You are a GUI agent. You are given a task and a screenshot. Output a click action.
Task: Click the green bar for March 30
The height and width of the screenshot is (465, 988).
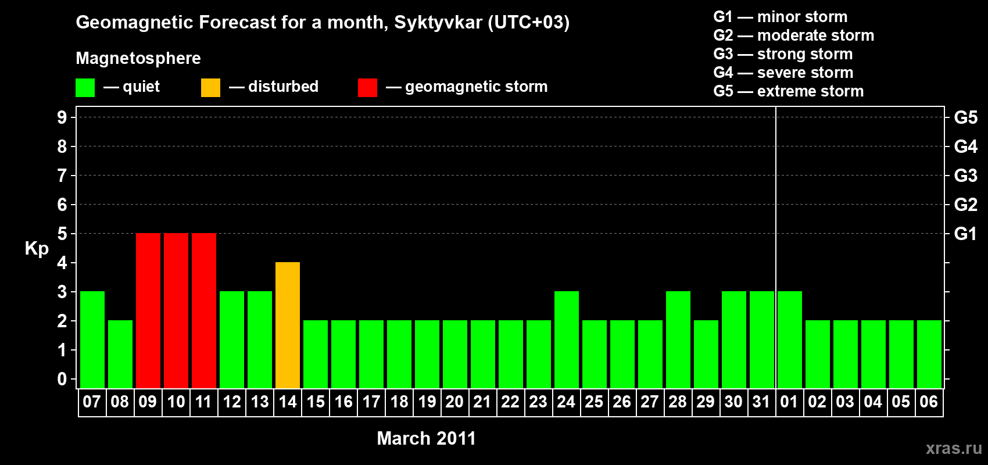[734, 339]
